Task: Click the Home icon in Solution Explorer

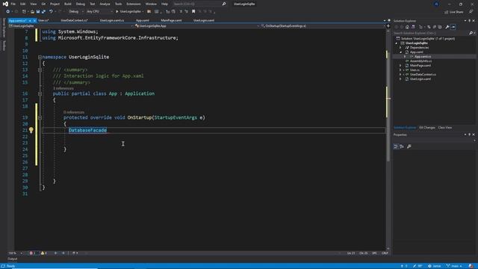Action: 407,27
